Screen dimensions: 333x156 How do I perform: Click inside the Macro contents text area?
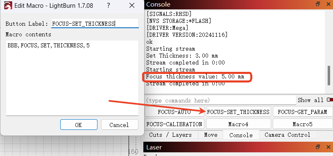72,78
